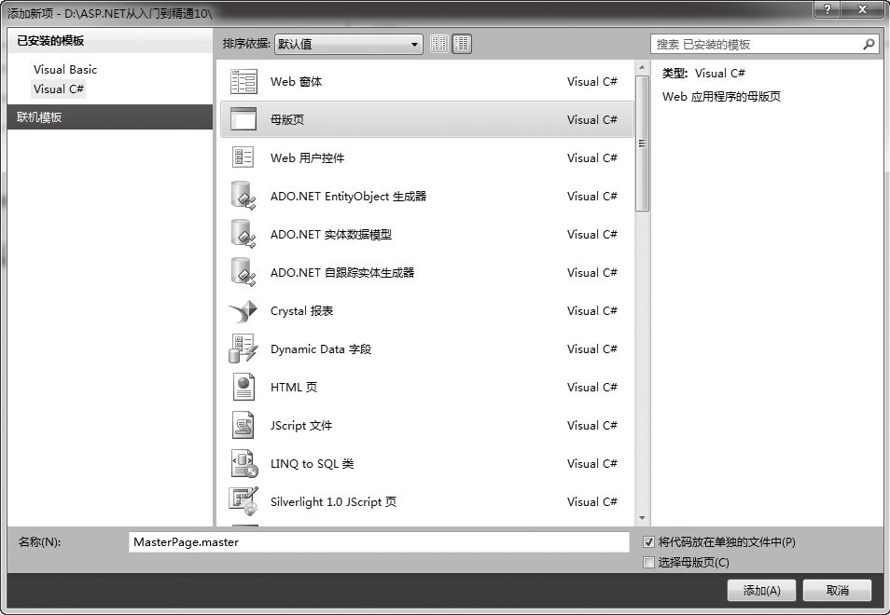Viewport: 890px width, 615px height.
Task: Focus the 搜索 已安装的模板 search box
Action: [x=765, y=44]
